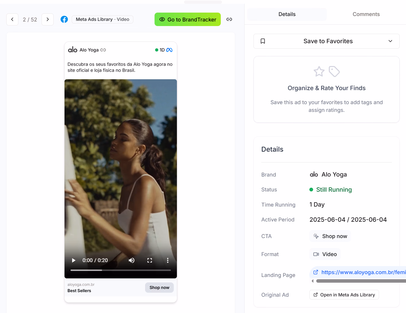Click the eye icon in BrandTracker button
This screenshot has height=313, width=406.
(162, 19)
